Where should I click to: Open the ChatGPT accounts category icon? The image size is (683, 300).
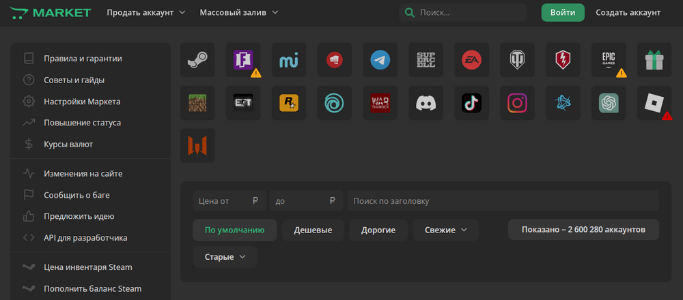point(609,103)
